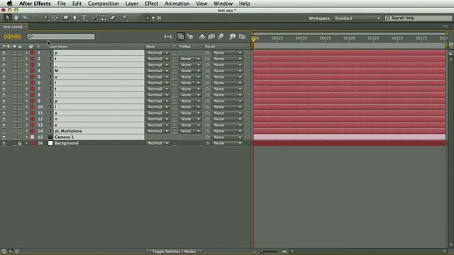Select the Selection arrow tool

coord(7,18)
